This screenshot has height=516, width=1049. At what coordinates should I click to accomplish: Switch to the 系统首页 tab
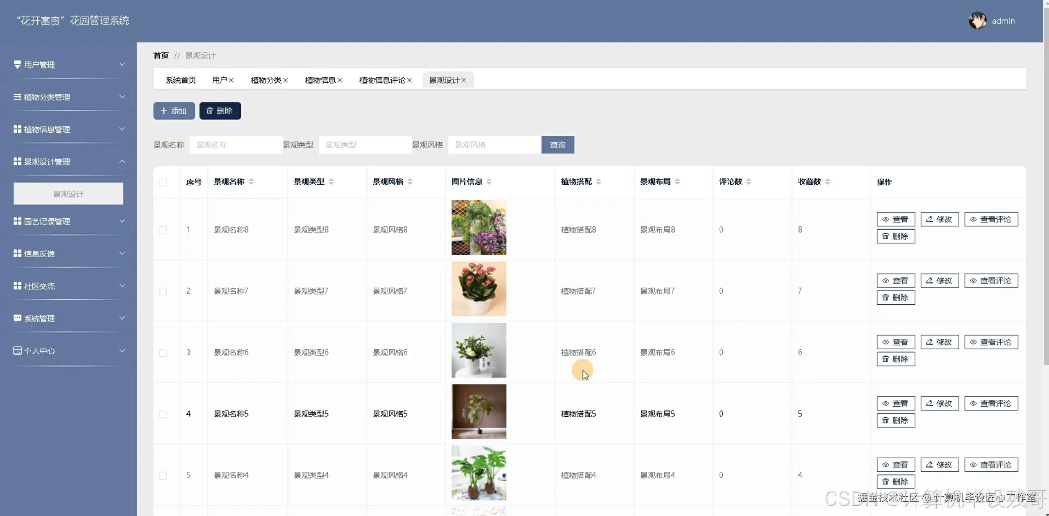point(181,80)
